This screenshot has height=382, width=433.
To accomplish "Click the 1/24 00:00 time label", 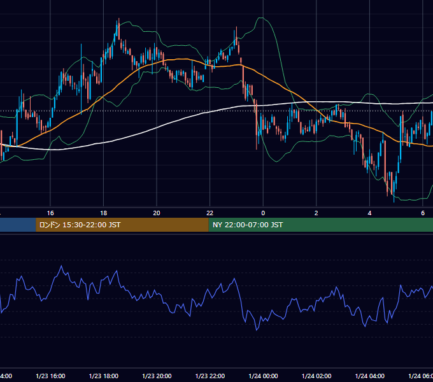I will point(263,376).
